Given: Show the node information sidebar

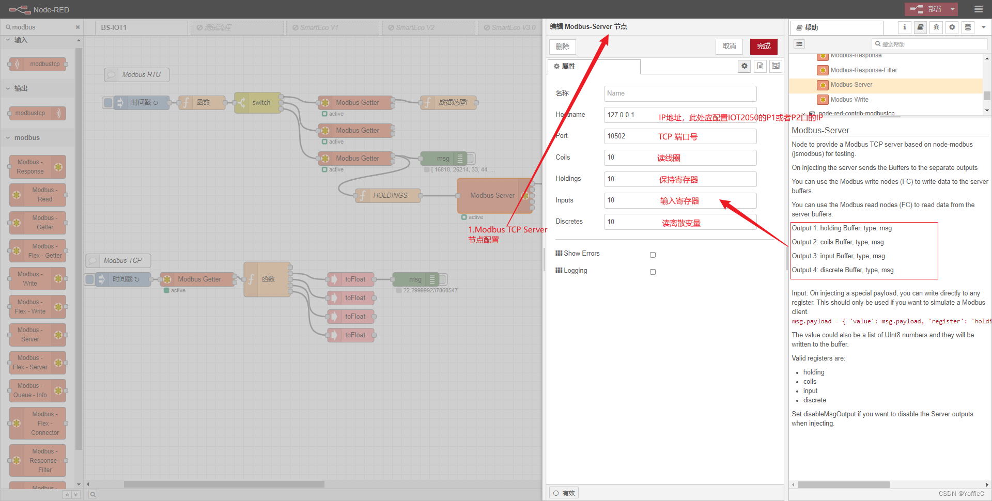Looking at the screenshot, I should (x=904, y=27).
